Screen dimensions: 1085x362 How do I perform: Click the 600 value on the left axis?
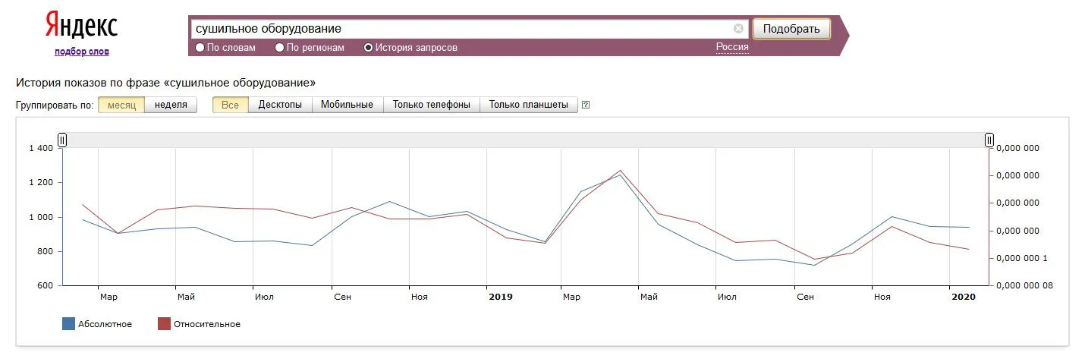click(x=45, y=286)
